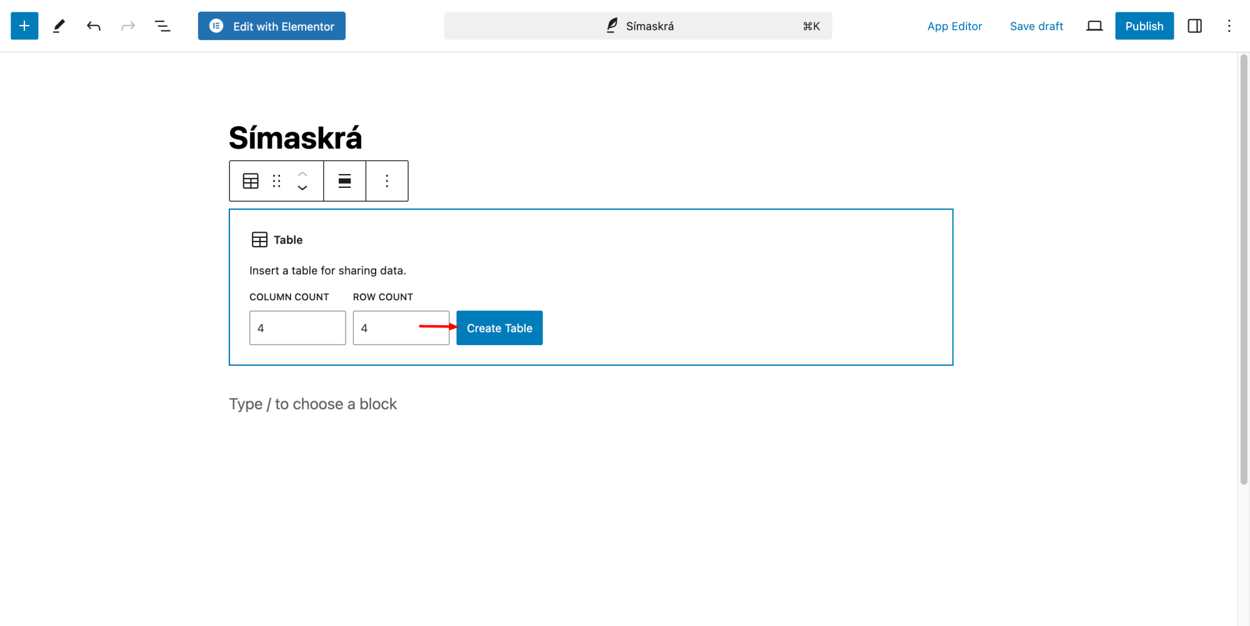Viewport: 1250px width, 626px height.
Task: Open the App Editor link
Action: tap(954, 26)
